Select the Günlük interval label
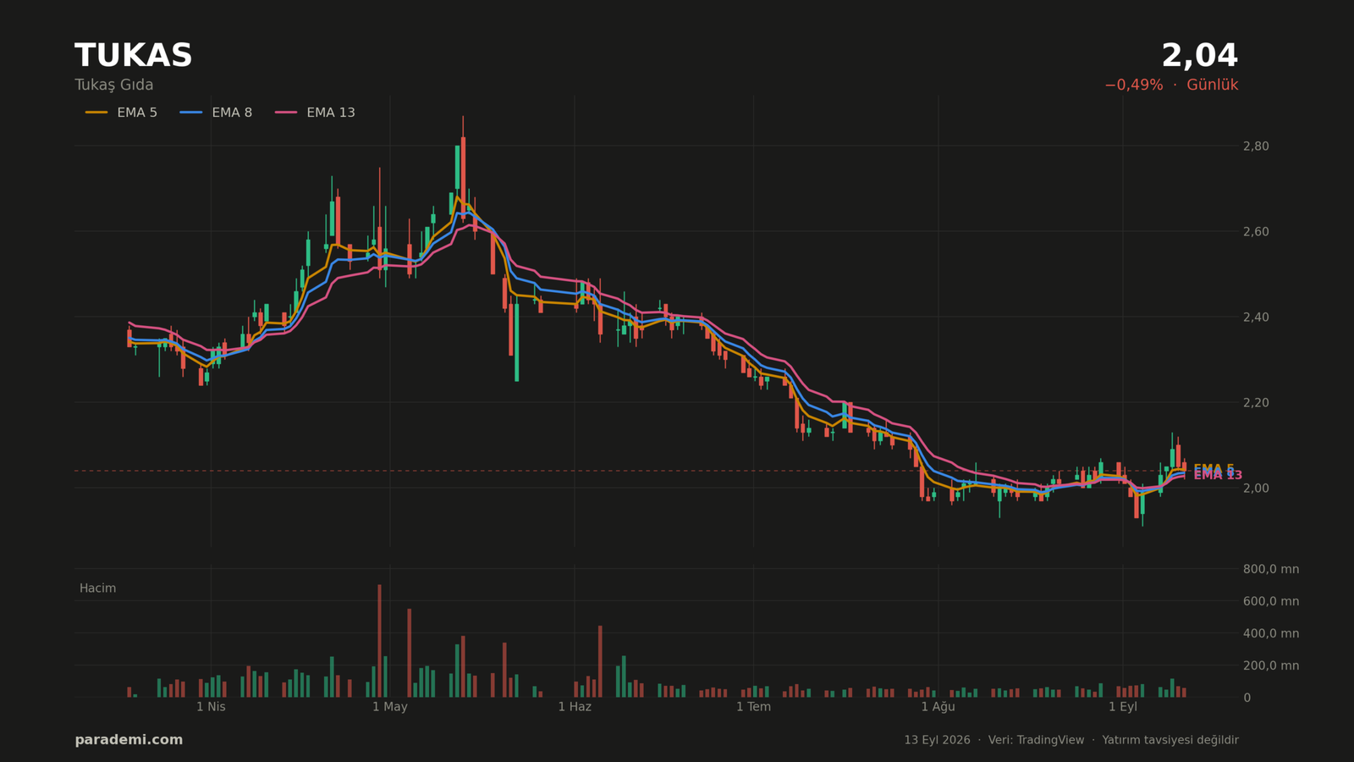This screenshot has height=762, width=1354. click(1213, 86)
